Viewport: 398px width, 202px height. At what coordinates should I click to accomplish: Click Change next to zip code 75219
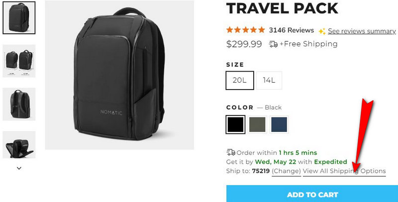pyautogui.click(x=287, y=171)
